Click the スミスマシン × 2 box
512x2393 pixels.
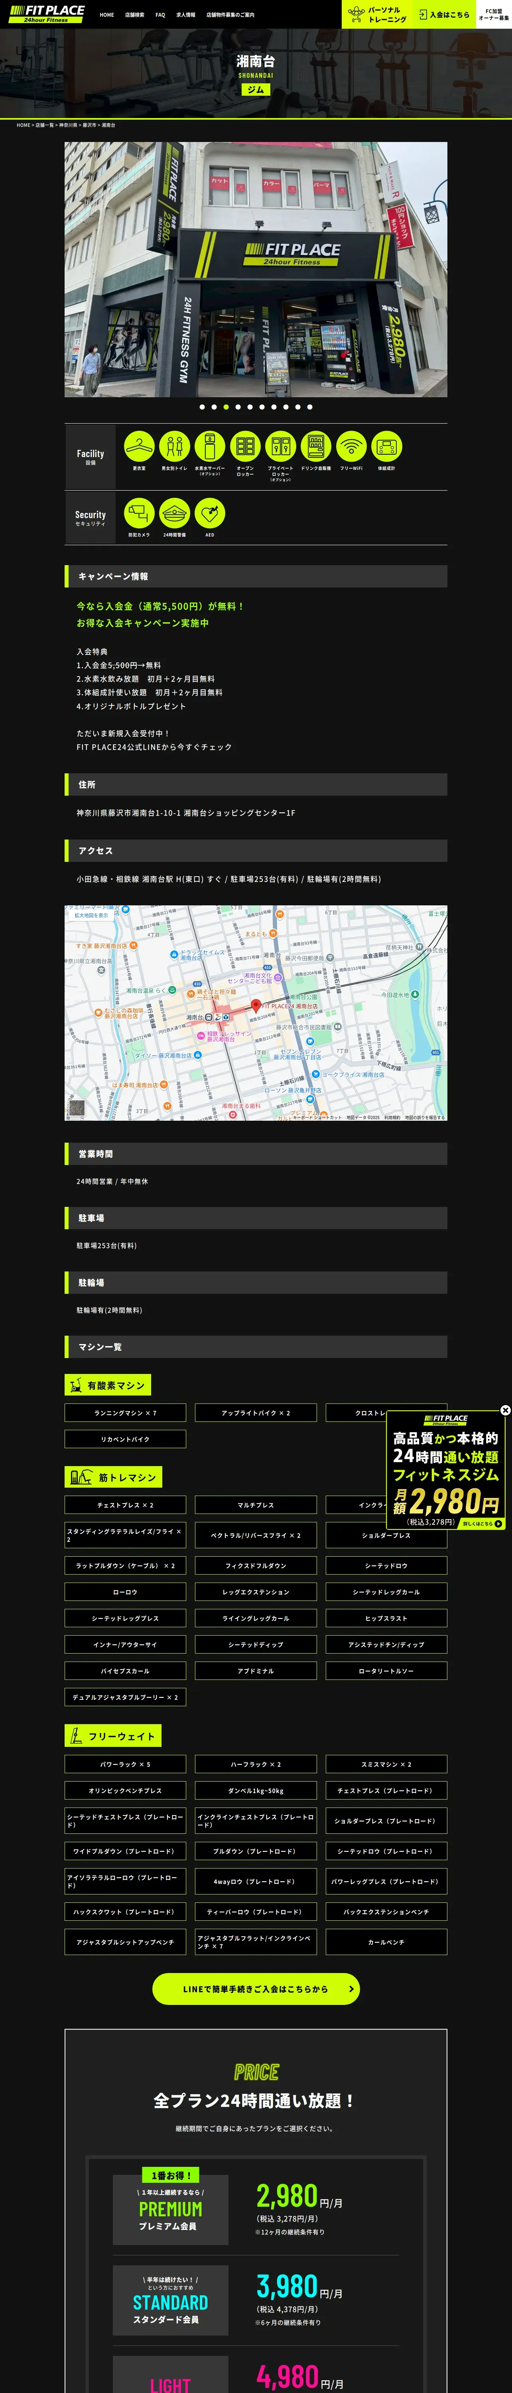pyautogui.click(x=386, y=1764)
